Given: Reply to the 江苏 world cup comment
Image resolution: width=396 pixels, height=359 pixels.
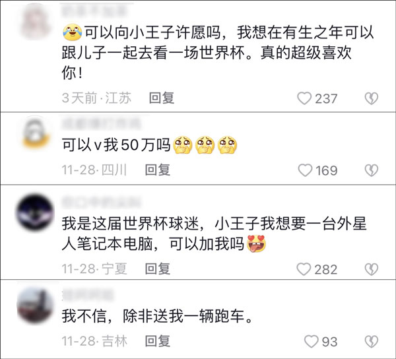Looking at the screenshot, I should tap(162, 98).
